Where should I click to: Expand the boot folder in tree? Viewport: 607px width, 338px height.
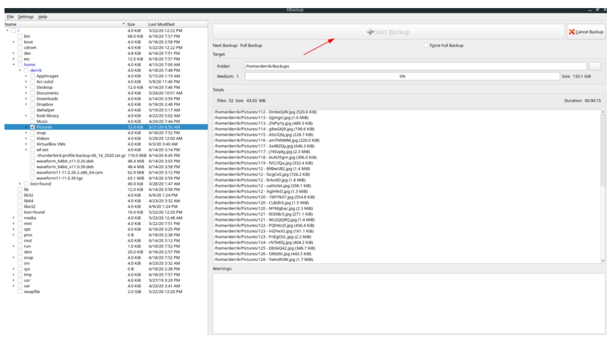(x=14, y=42)
